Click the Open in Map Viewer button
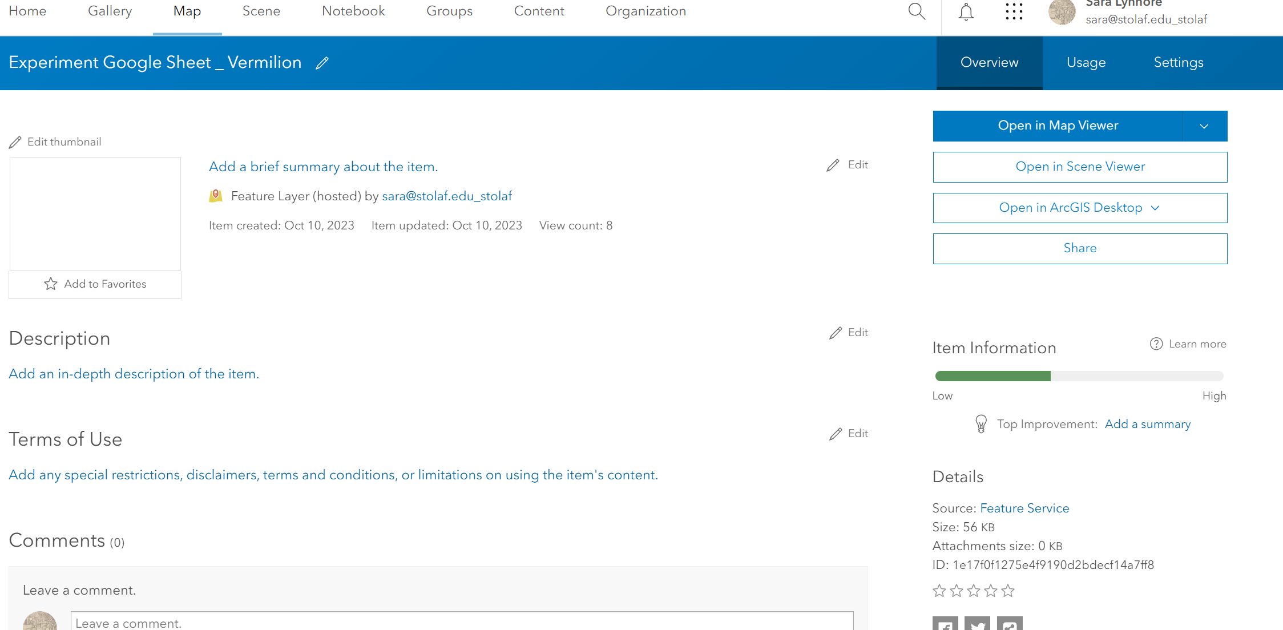This screenshot has height=630, width=1283. coord(1058,126)
